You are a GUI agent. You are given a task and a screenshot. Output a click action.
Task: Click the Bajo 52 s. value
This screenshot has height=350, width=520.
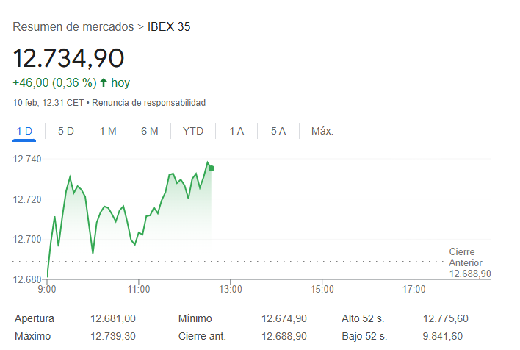[443, 336]
